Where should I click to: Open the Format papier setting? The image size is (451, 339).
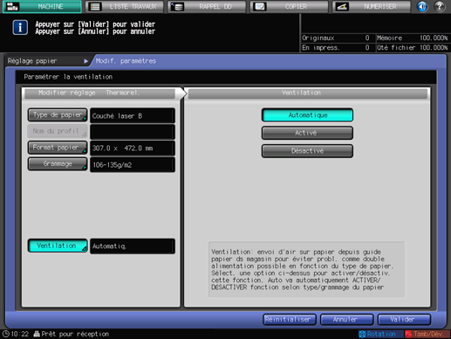[58, 148]
